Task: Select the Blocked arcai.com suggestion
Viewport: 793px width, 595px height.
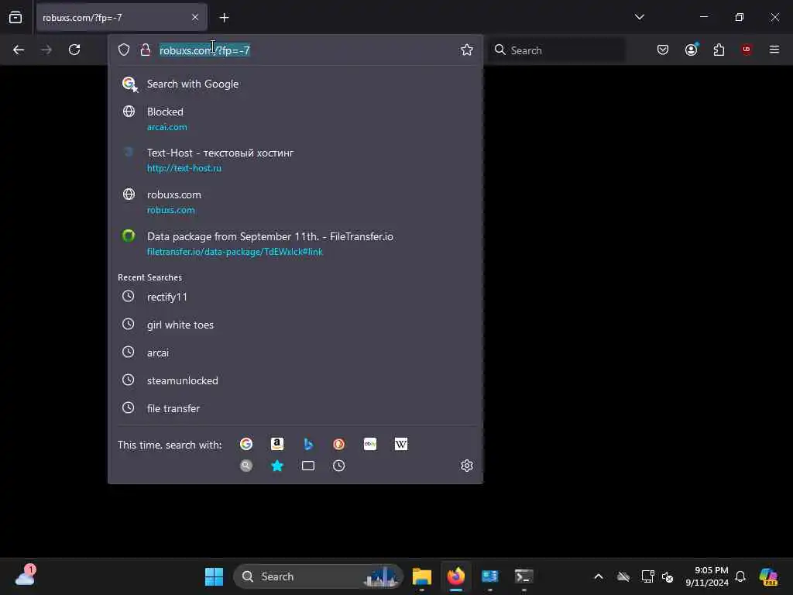Action: [295, 119]
